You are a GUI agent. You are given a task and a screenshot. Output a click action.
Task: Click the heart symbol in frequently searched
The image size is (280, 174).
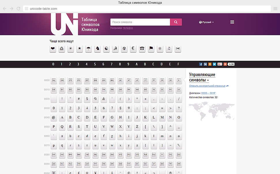point(53,49)
